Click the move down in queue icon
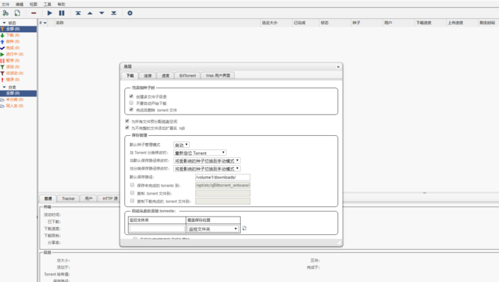499x282 pixels. click(102, 13)
